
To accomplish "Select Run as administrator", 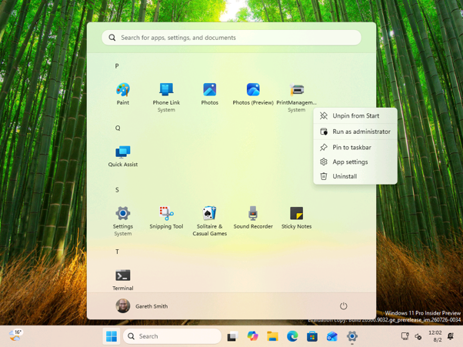I will (x=355, y=132).
